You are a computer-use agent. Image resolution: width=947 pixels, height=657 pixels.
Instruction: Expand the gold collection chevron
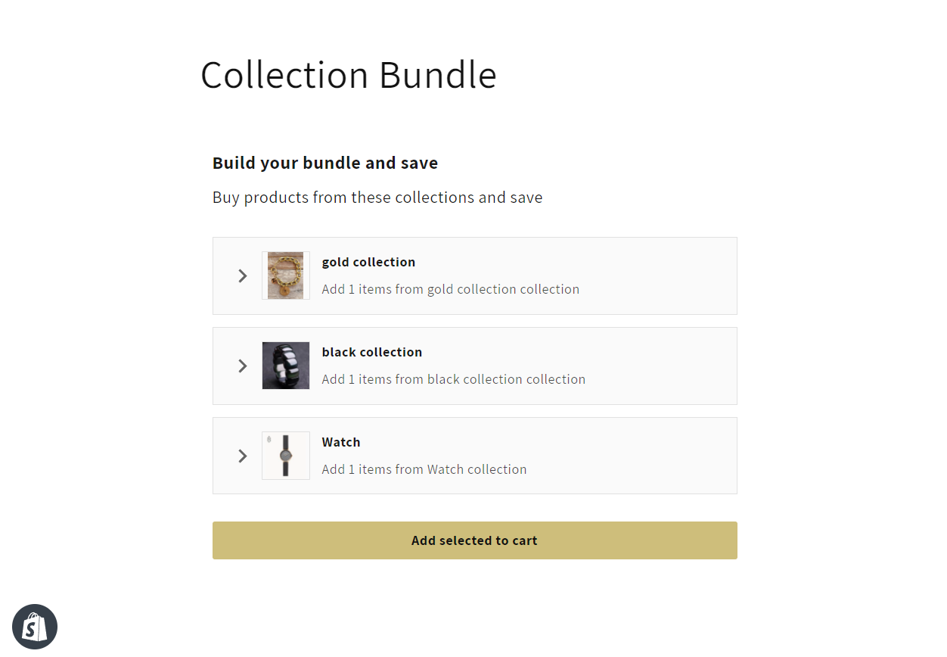coord(243,276)
